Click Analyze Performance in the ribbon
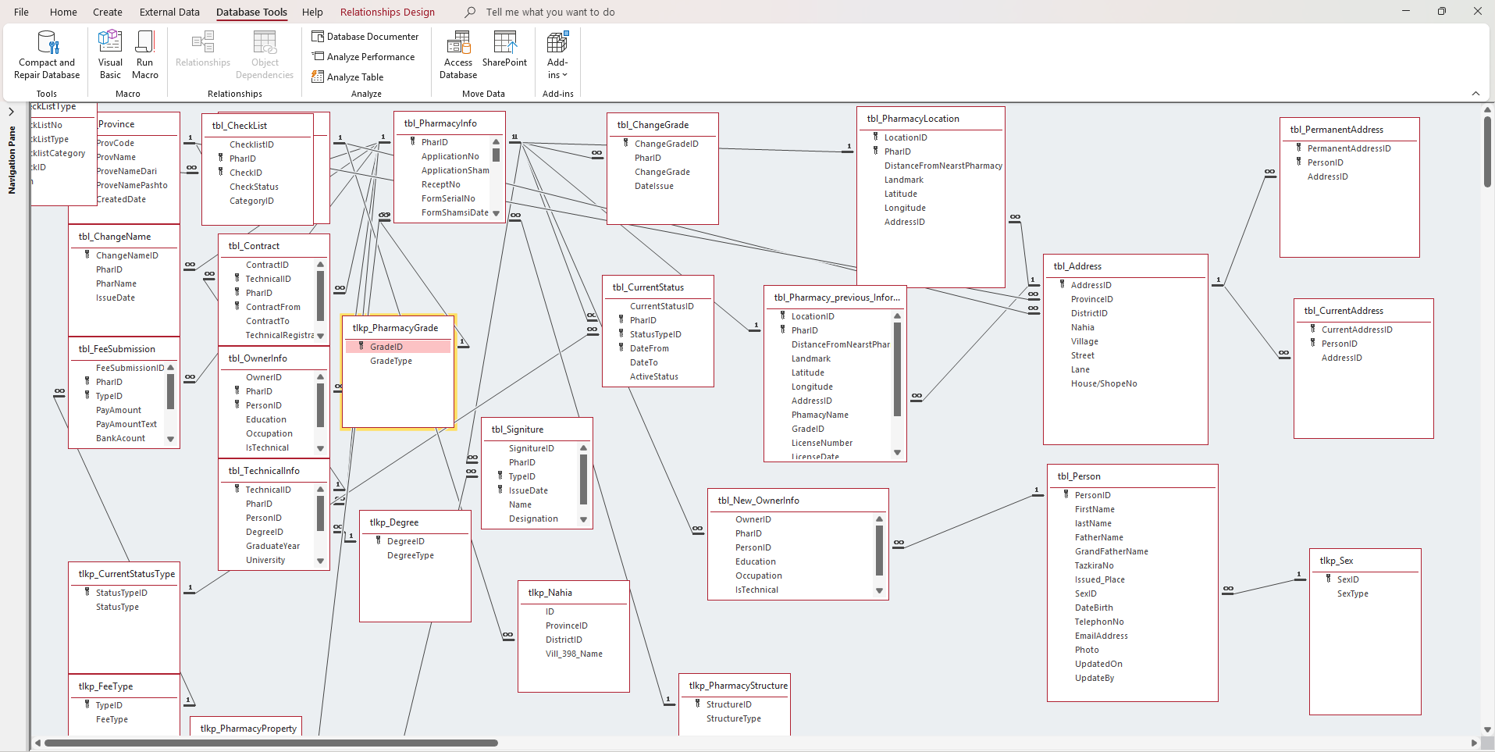The height and width of the screenshot is (752, 1495). [x=364, y=57]
